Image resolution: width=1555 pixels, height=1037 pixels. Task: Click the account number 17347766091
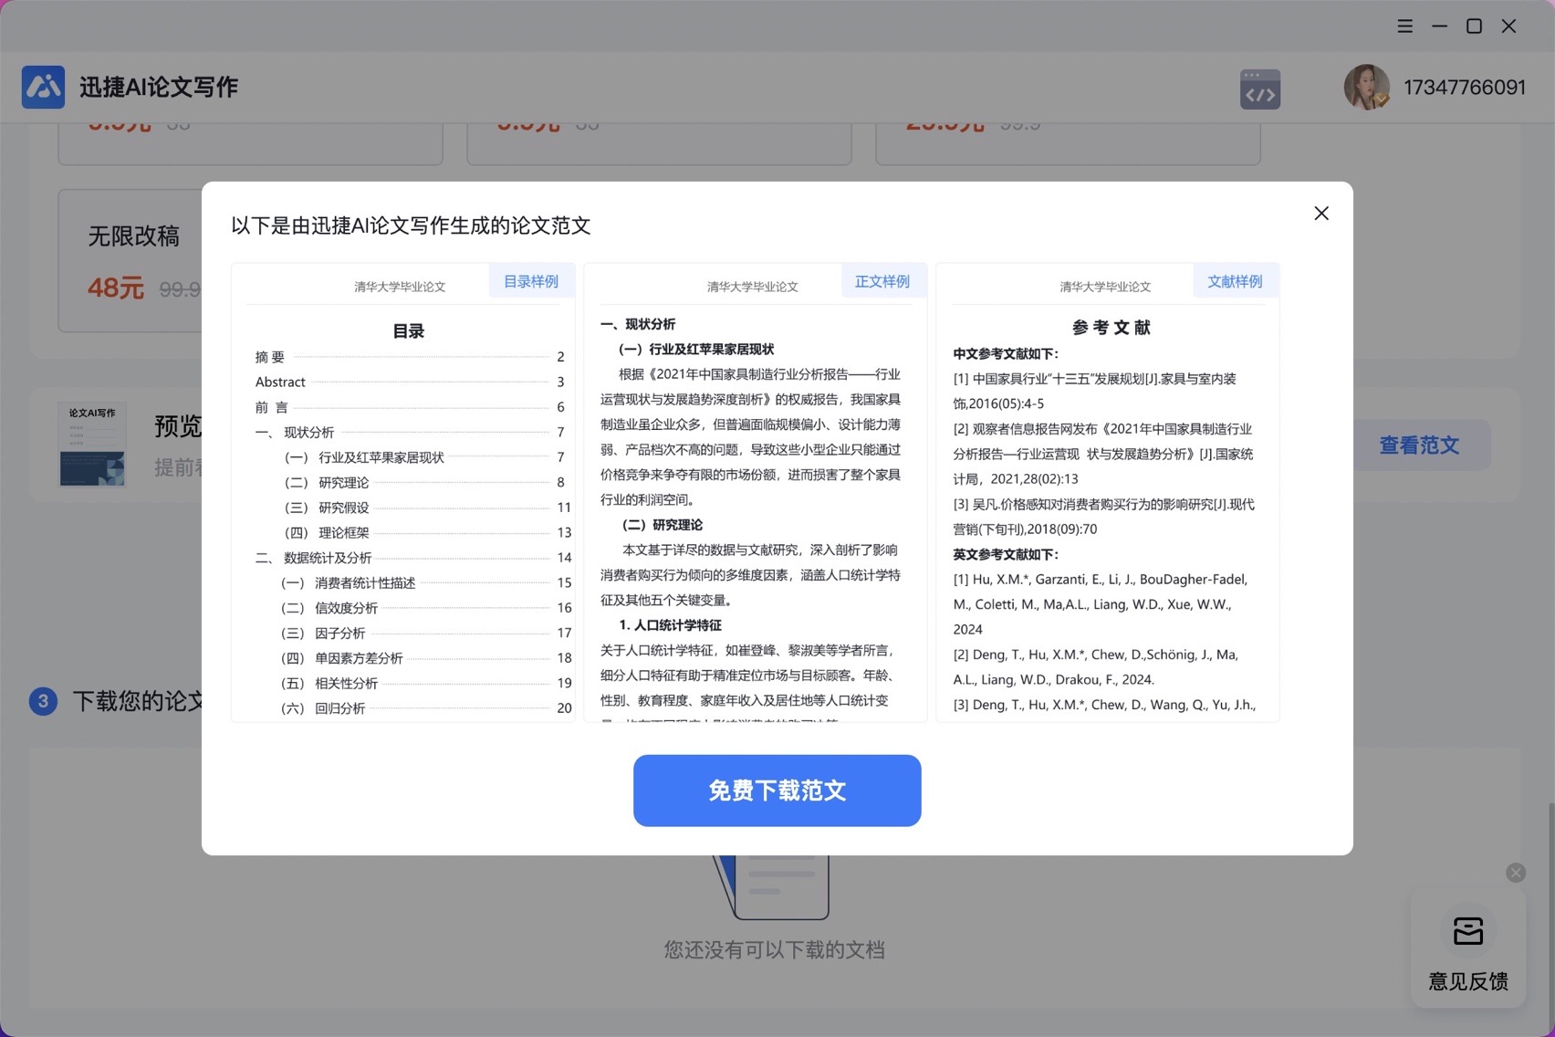tap(1464, 87)
